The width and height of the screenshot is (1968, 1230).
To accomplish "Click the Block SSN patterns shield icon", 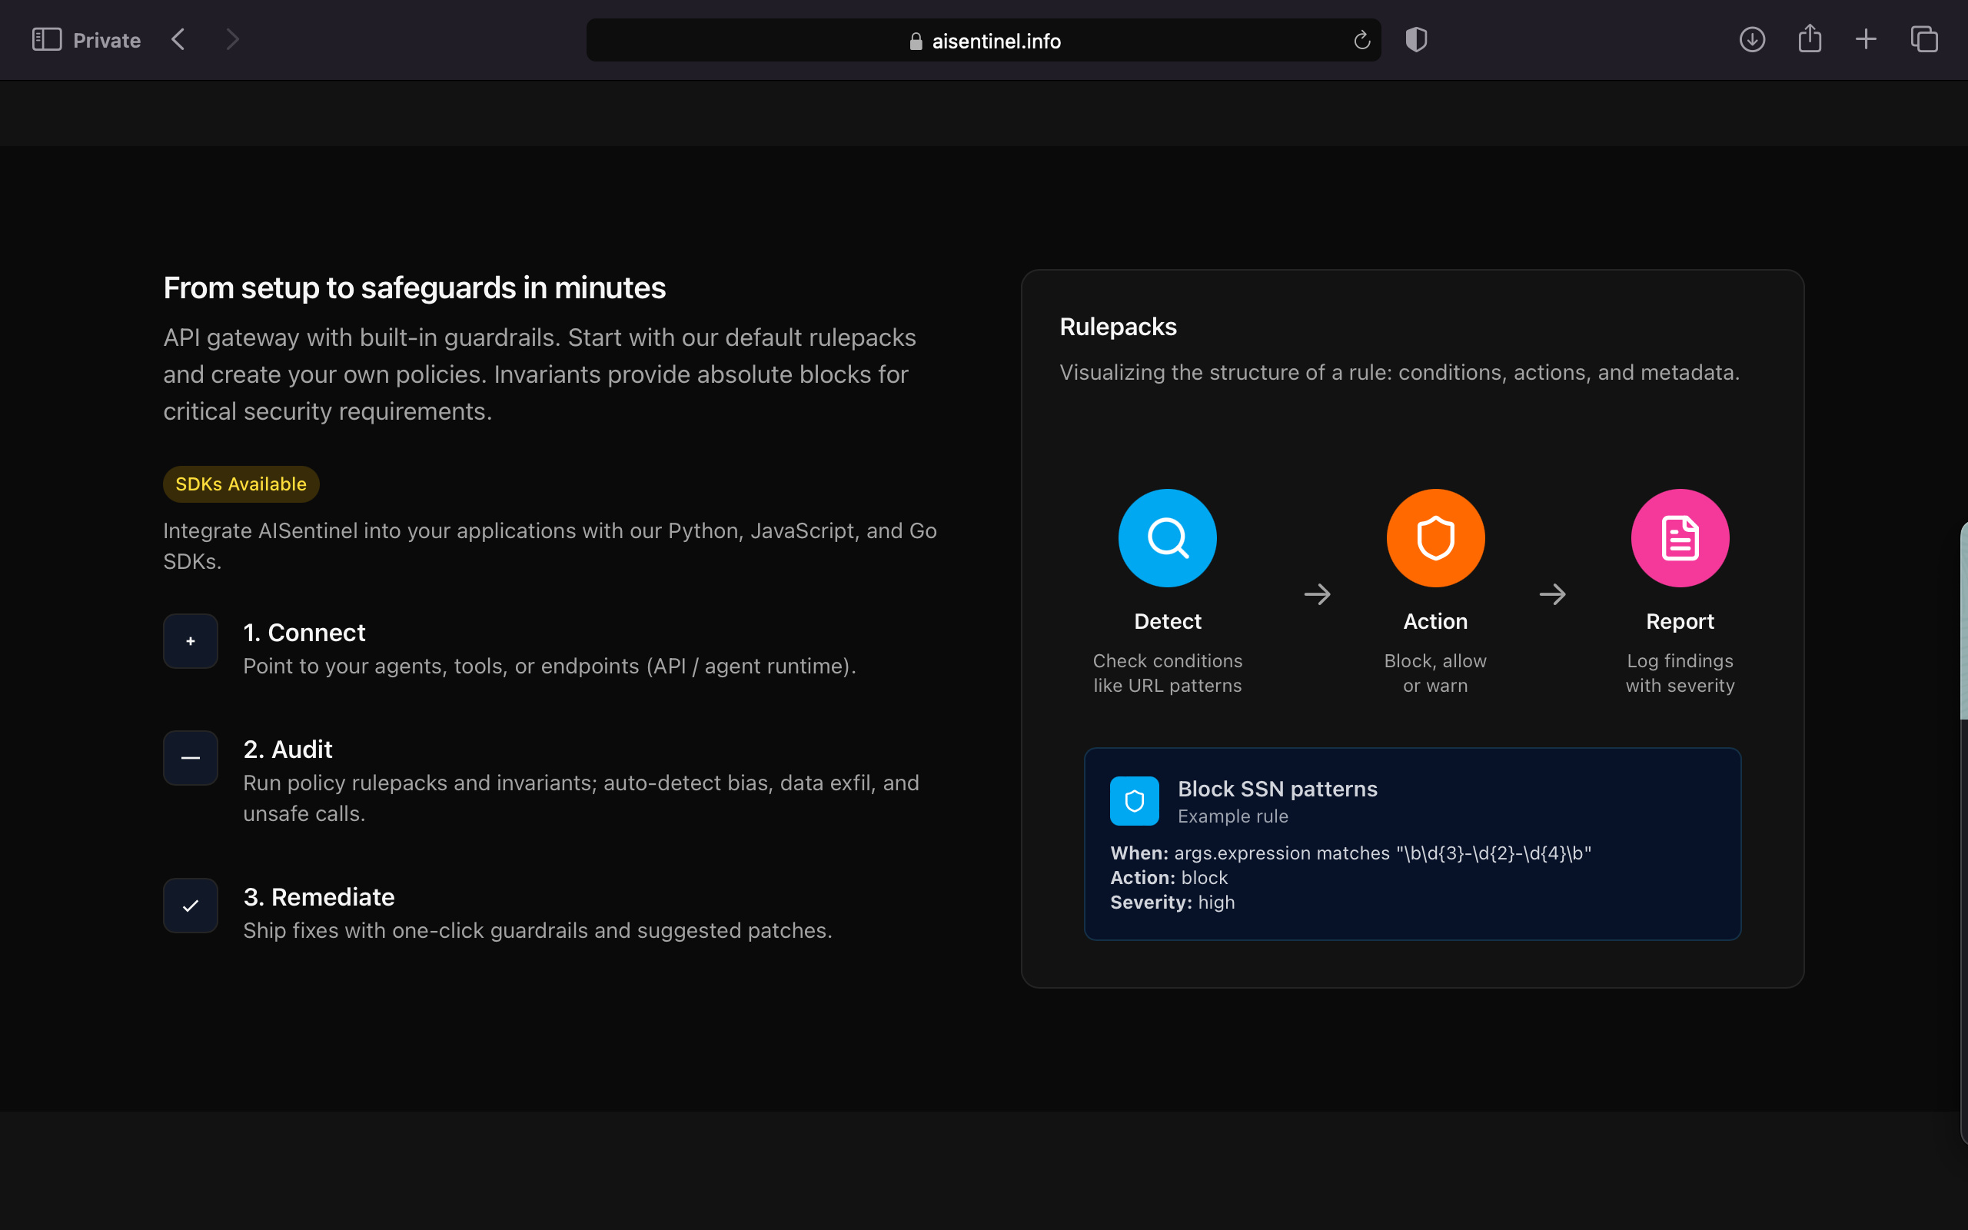I will coord(1135,801).
